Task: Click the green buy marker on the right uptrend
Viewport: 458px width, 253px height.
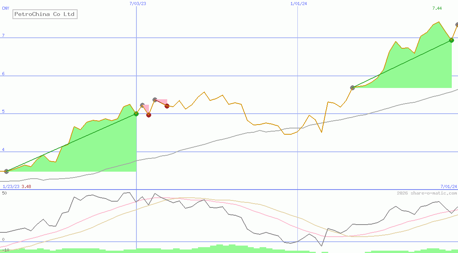Action: pos(451,40)
